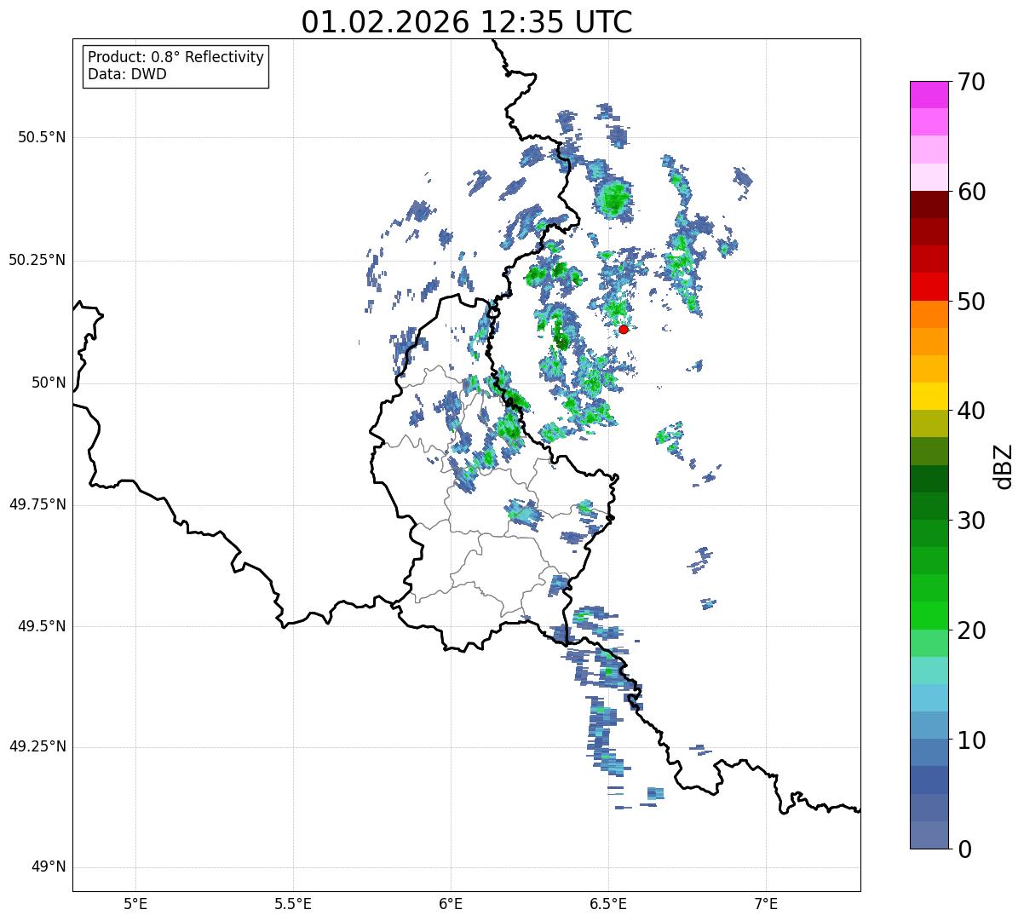Click the latitude label 49.5°N

click(x=42, y=627)
